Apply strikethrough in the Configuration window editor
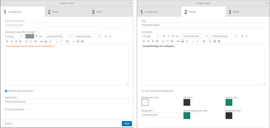Viewport: 270px width, 128px height. 41,36
